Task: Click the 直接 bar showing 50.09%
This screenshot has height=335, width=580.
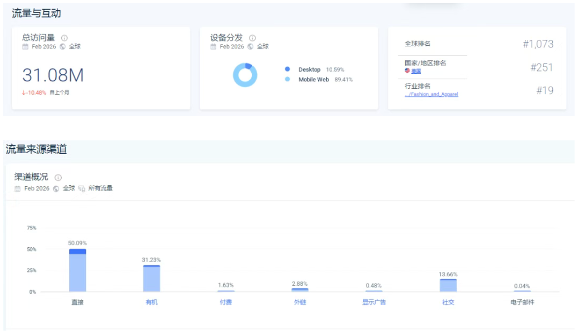Action: coord(77,270)
